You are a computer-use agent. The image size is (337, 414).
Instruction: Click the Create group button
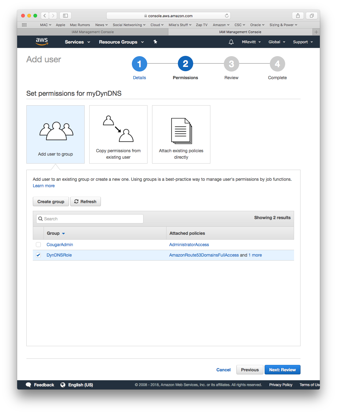(x=51, y=202)
